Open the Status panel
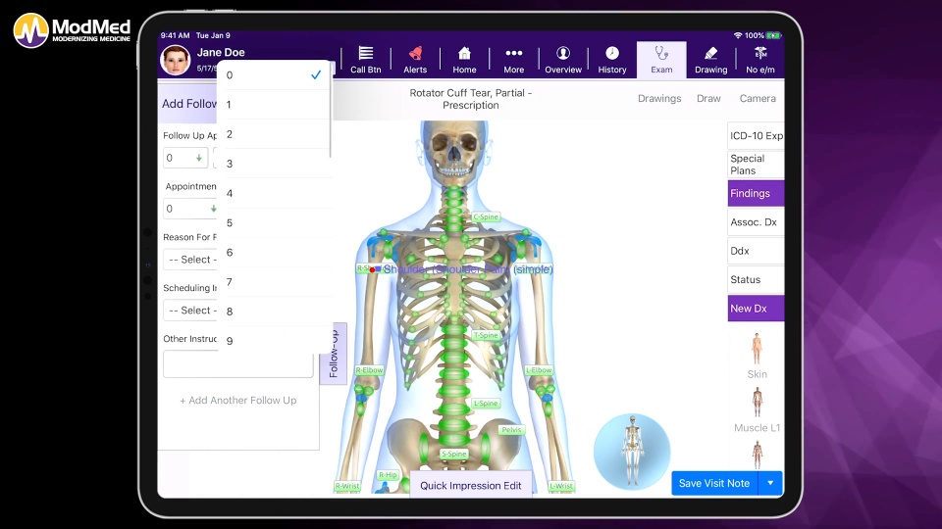The height and width of the screenshot is (529, 942). (x=756, y=279)
